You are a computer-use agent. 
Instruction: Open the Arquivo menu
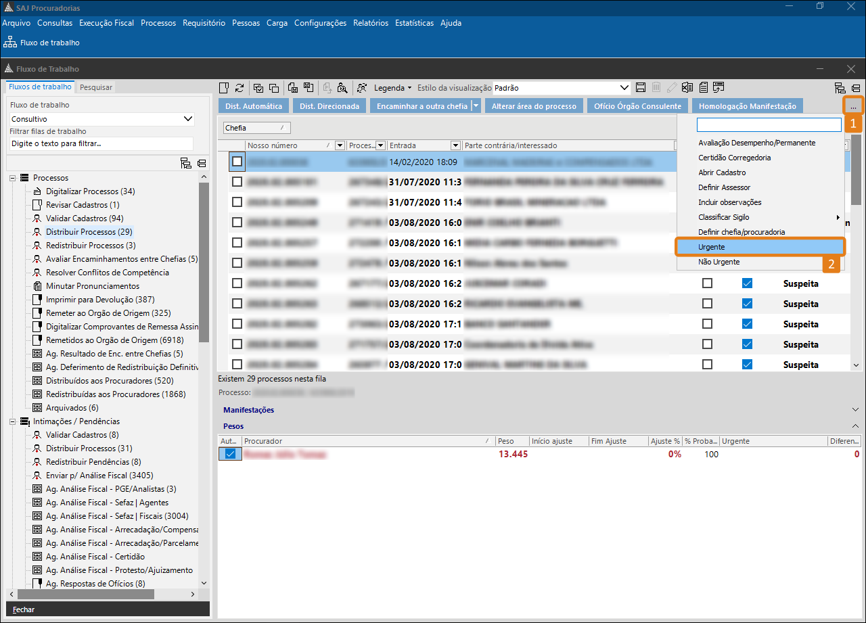tap(16, 23)
